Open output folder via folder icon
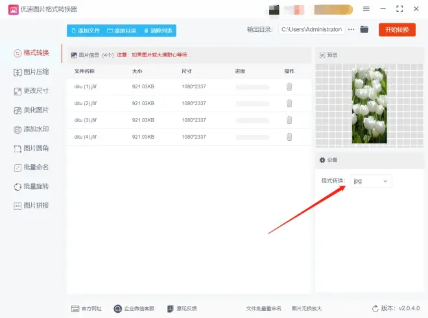The width and height of the screenshot is (428, 318). [364, 30]
